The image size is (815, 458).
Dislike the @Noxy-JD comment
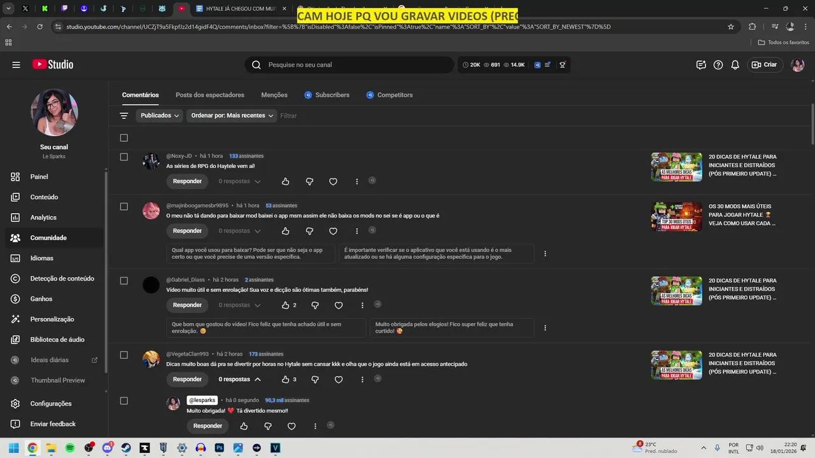[309, 181]
